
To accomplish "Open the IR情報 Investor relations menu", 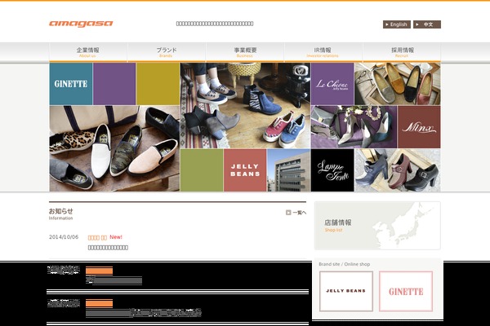I will click(323, 52).
